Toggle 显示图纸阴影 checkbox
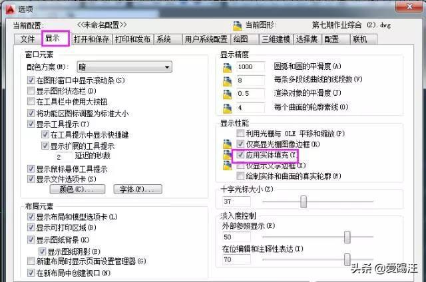 pyautogui.click(x=43, y=251)
